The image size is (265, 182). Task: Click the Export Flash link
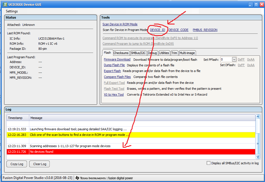tap(112, 71)
